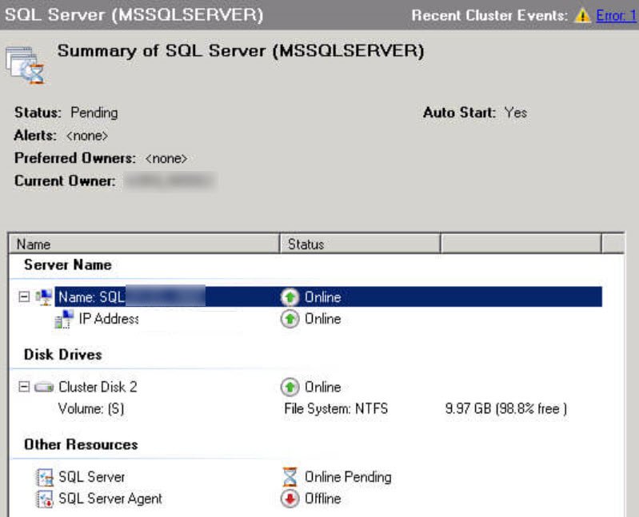This screenshot has width=639, height=517.
Task: Collapse the Name: SQL server name node
Action: (x=24, y=296)
